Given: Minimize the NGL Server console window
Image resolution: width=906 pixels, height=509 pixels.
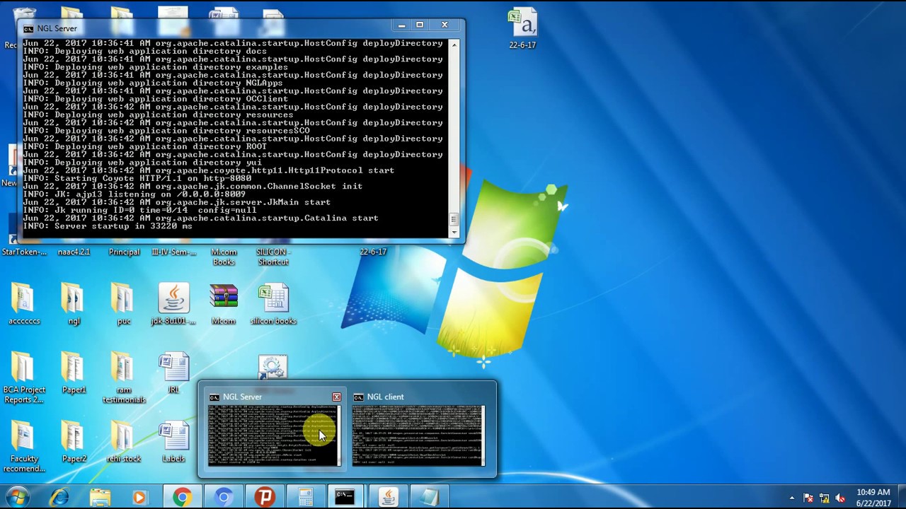Looking at the screenshot, I should click(401, 26).
